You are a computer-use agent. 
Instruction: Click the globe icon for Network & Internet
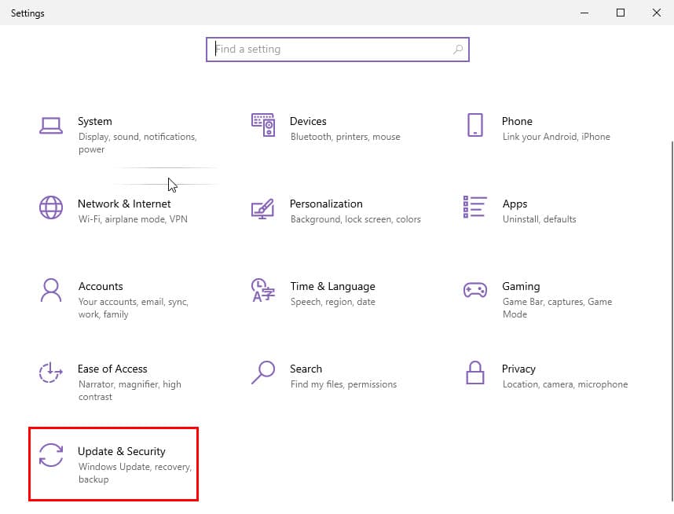[x=51, y=207]
